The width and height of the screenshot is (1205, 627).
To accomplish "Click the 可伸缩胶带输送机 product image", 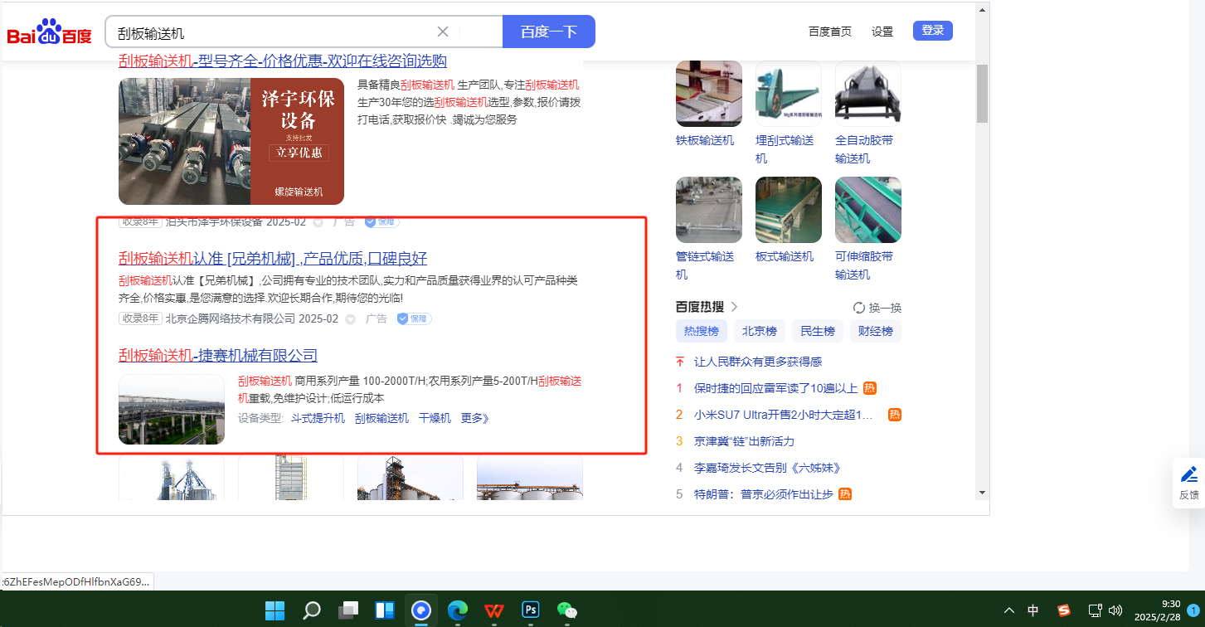I will click(868, 210).
